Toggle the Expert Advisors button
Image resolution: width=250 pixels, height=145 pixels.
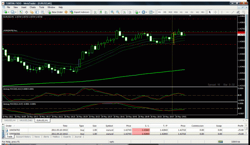pyautogui.click(x=80, y=12)
